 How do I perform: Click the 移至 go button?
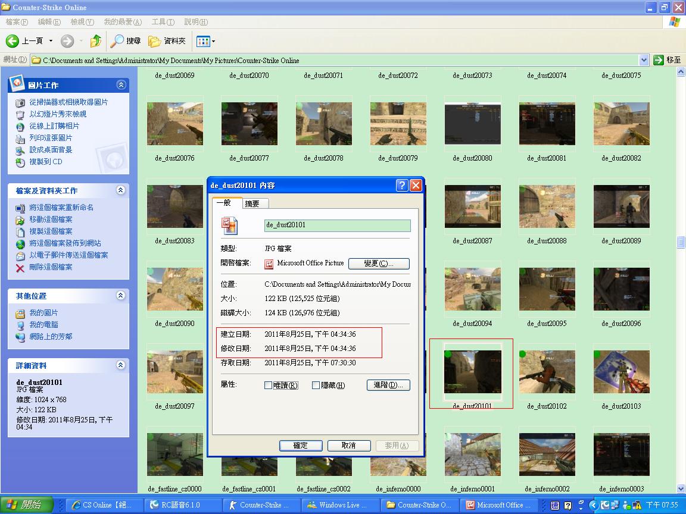tap(667, 60)
